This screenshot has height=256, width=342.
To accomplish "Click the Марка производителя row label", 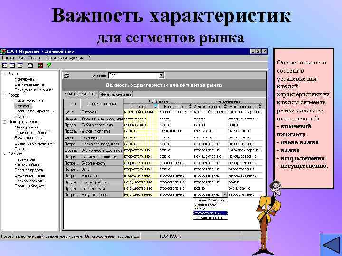I will (102, 144).
